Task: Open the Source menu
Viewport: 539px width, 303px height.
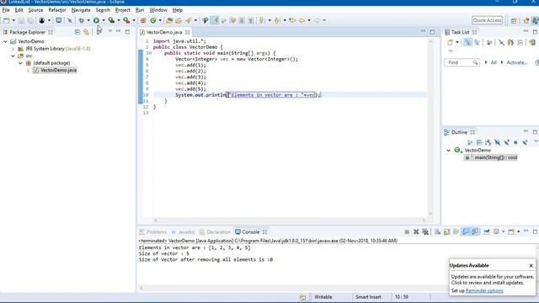Action: click(x=35, y=10)
